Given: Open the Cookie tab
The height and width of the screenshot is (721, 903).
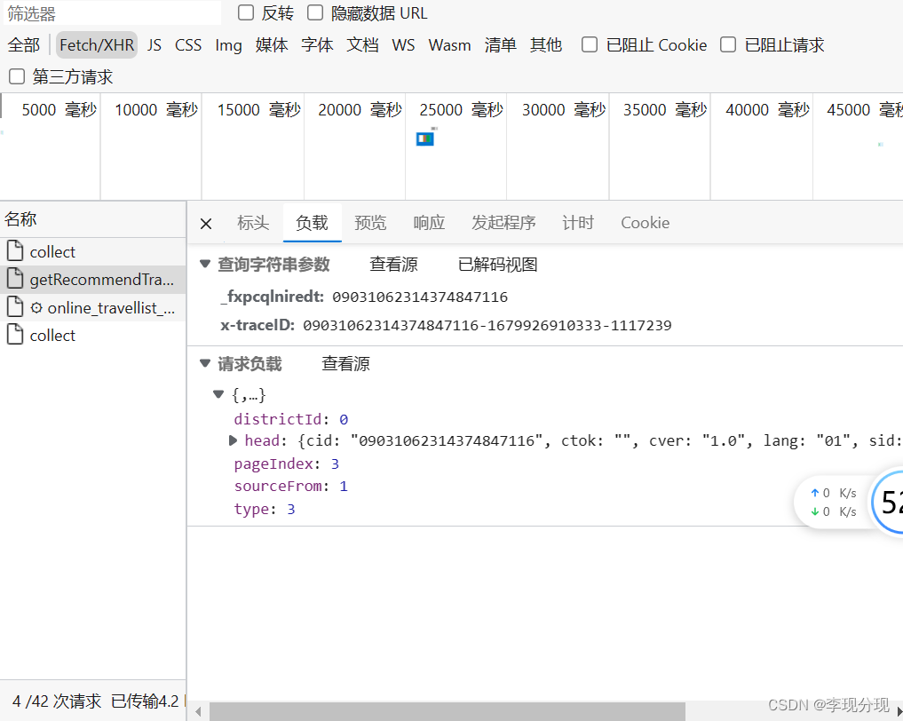Looking at the screenshot, I should click(x=645, y=223).
